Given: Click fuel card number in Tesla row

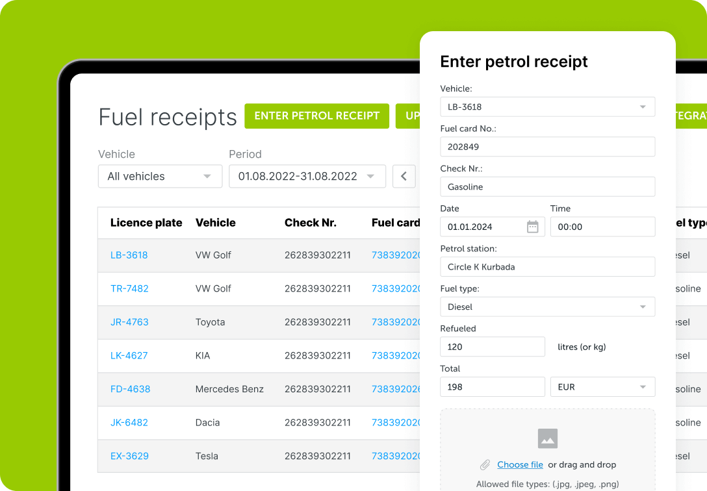Looking at the screenshot, I should [396, 456].
